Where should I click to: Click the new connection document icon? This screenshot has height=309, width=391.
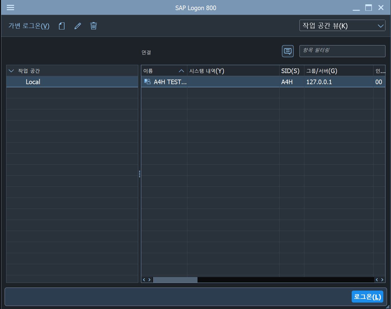(x=62, y=26)
